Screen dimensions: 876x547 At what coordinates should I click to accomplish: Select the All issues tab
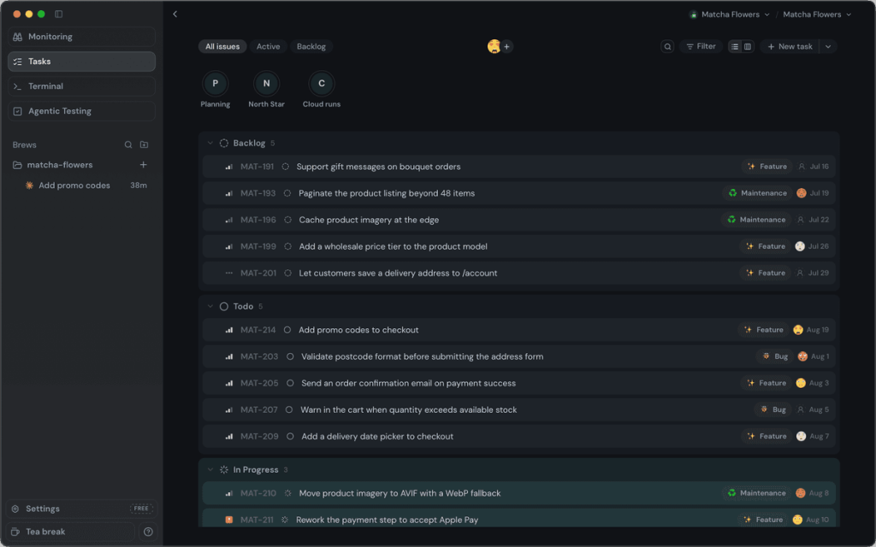coord(222,46)
